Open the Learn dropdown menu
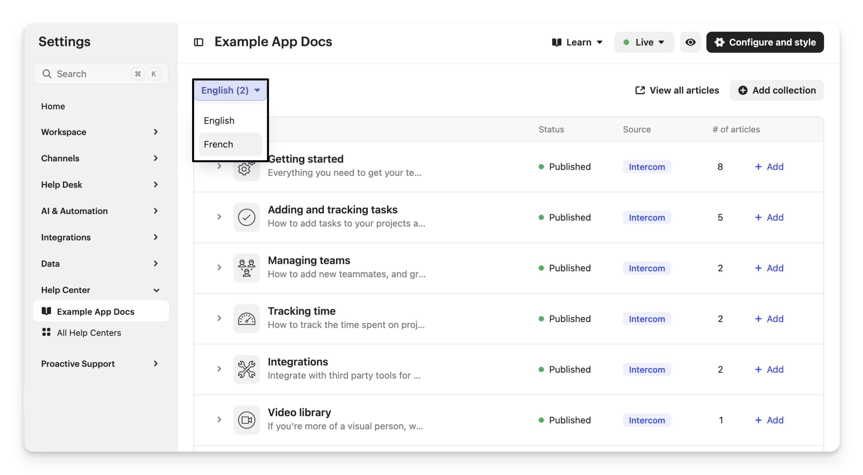Viewport: 863px width, 475px height. (x=577, y=42)
